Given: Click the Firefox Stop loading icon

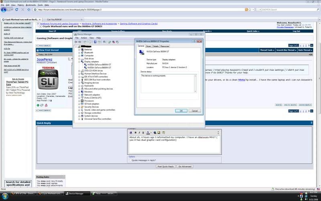Looking at the screenshot, I should coord(23,10).
